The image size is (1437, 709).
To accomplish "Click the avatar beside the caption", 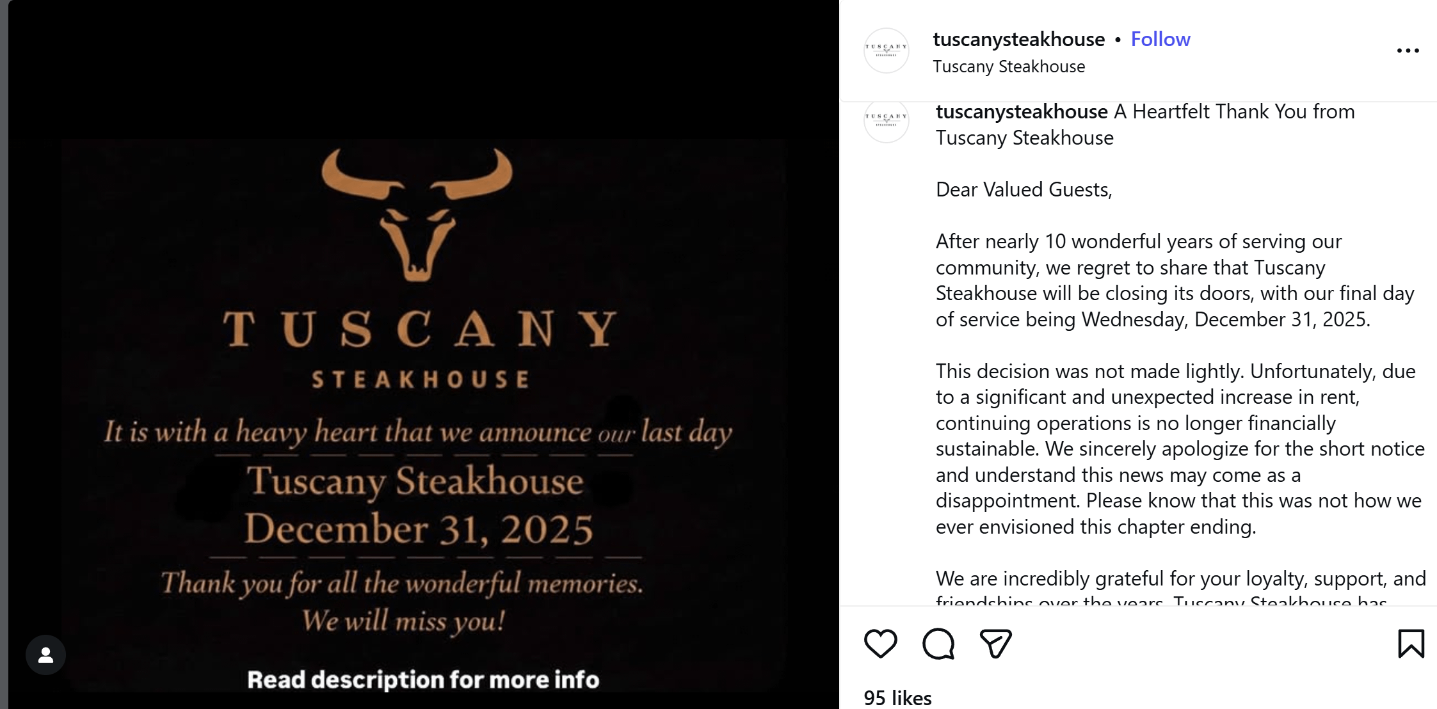I will 886,120.
